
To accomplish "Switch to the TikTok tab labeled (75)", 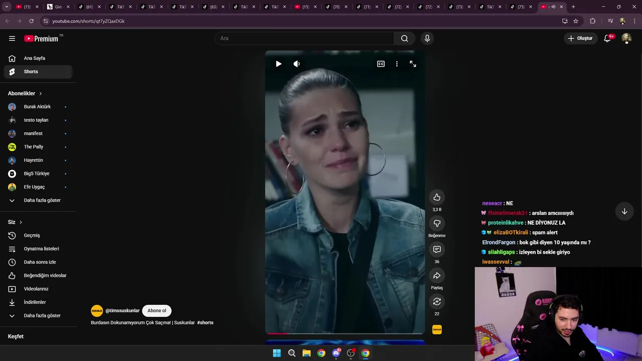I will (522, 7).
